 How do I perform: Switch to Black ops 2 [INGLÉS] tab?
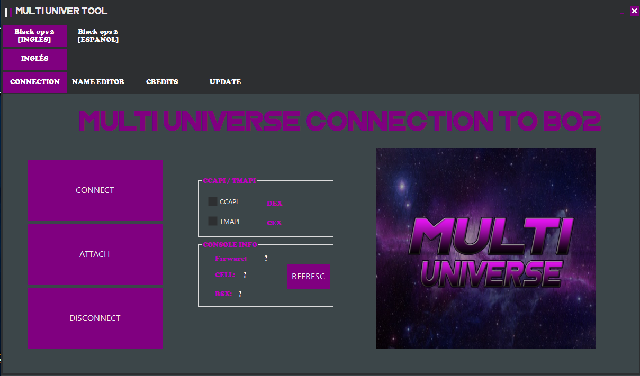click(x=35, y=36)
